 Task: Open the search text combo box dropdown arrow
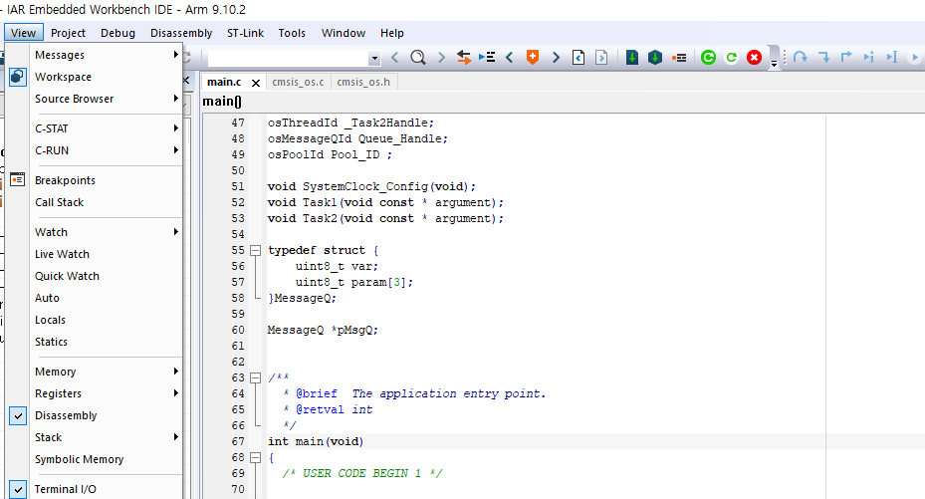point(374,58)
